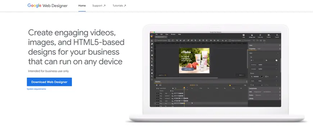The height and width of the screenshot is (132, 313).
Task: Click the Google Web Designer logo
Action: [x=47, y=6]
